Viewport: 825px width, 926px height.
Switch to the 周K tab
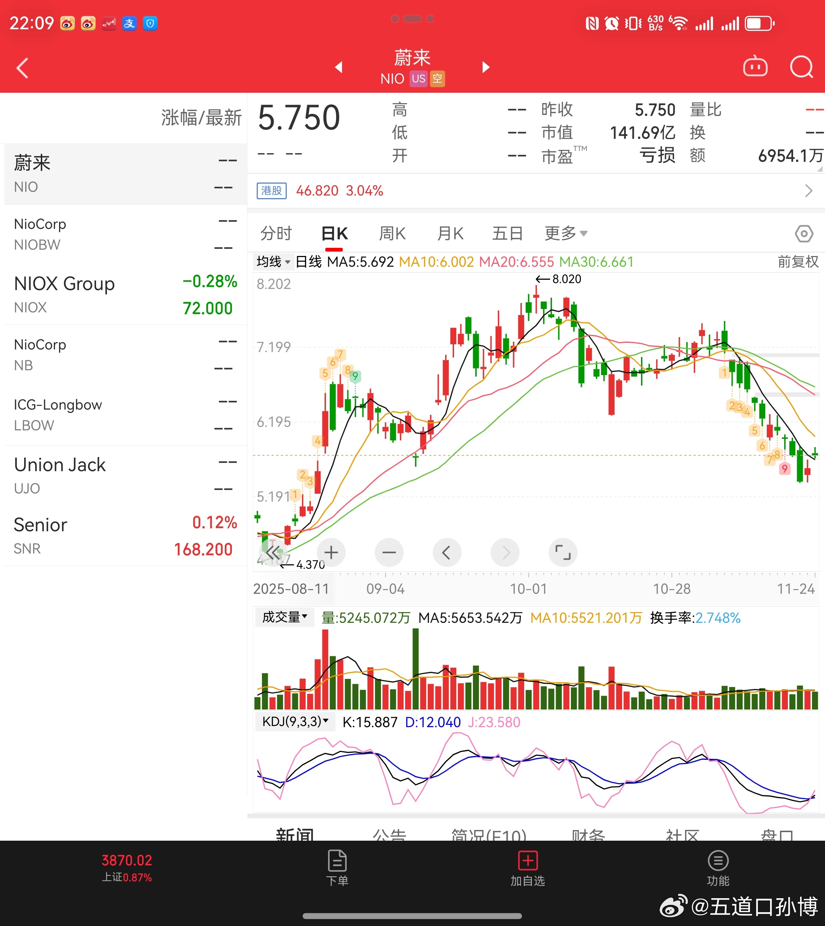(x=392, y=234)
